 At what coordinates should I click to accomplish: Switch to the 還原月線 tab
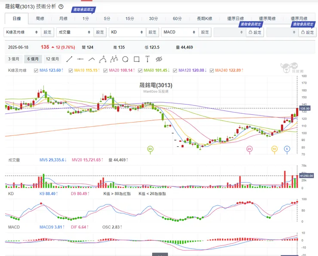[299, 18]
